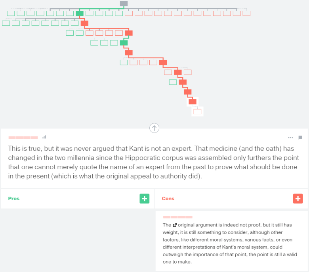Select the filled green node in top row
Screen dimensions: 309x272
point(80,13)
